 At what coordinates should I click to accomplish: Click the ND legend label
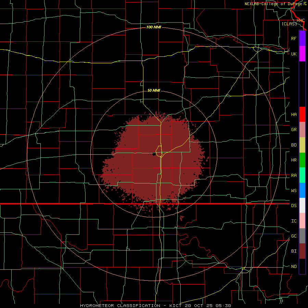[294, 267]
